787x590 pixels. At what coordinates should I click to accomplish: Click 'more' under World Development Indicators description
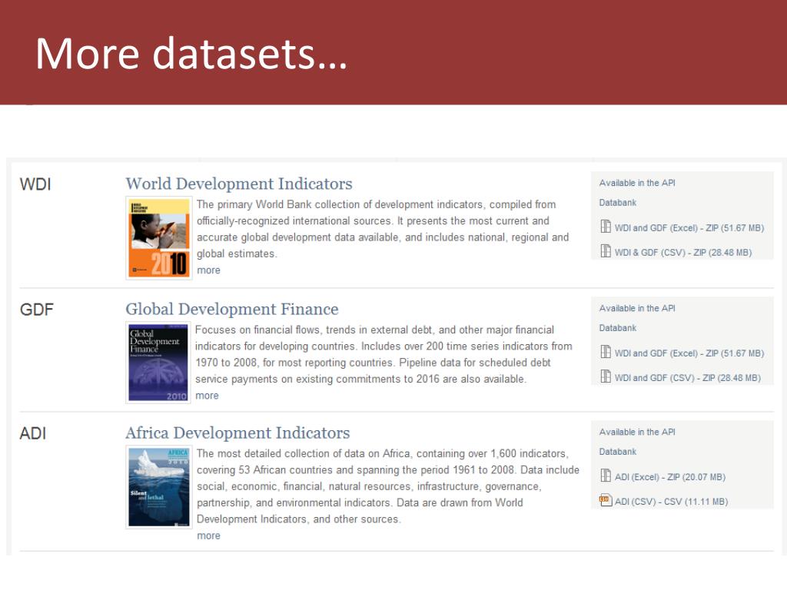point(208,270)
